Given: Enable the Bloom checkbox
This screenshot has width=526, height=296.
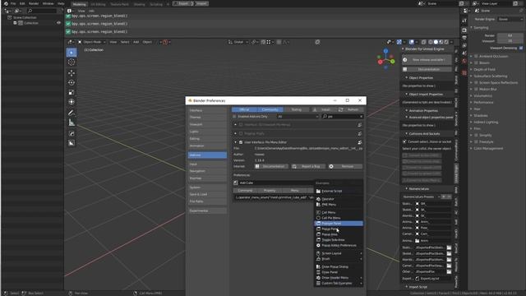Looking at the screenshot, I should tap(476, 62).
